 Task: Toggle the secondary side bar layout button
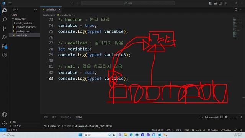tap(220, 3)
